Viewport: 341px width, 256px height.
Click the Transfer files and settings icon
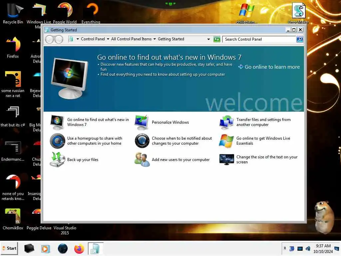(x=226, y=122)
